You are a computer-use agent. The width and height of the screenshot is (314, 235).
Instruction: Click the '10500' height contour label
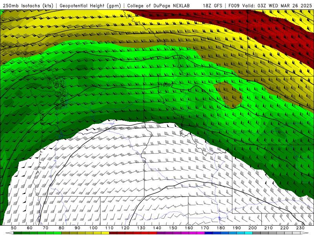click(x=166, y=85)
